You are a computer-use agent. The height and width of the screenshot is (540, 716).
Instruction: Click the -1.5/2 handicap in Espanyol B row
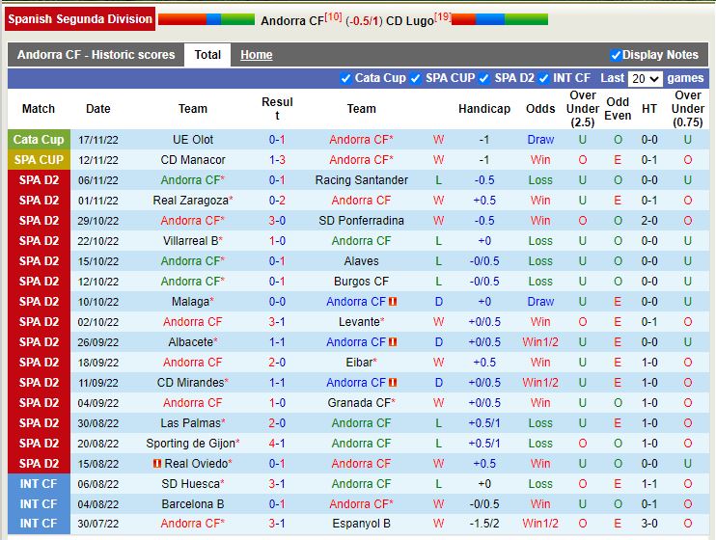click(x=484, y=524)
